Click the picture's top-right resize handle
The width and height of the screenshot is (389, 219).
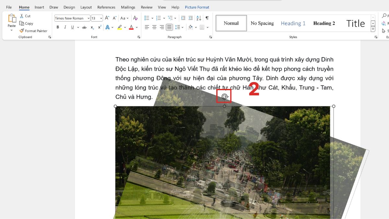[x=334, y=106]
